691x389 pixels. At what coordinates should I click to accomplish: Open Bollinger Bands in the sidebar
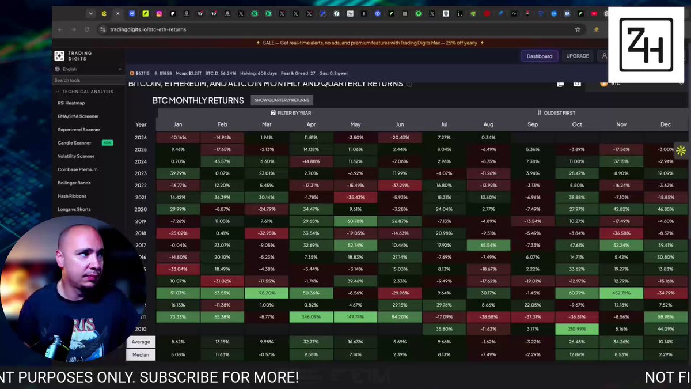pyautogui.click(x=74, y=183)
